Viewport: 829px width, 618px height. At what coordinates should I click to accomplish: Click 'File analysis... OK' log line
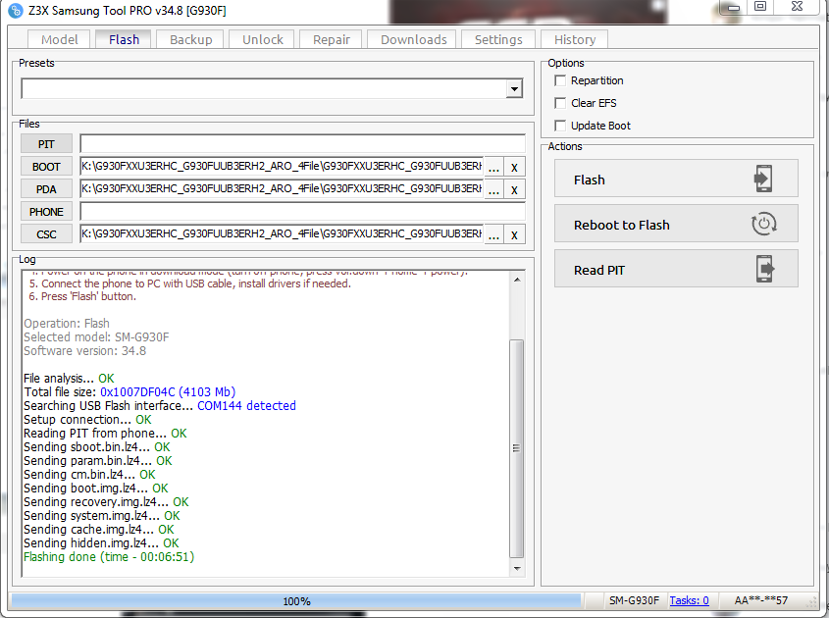click(69, 378)
